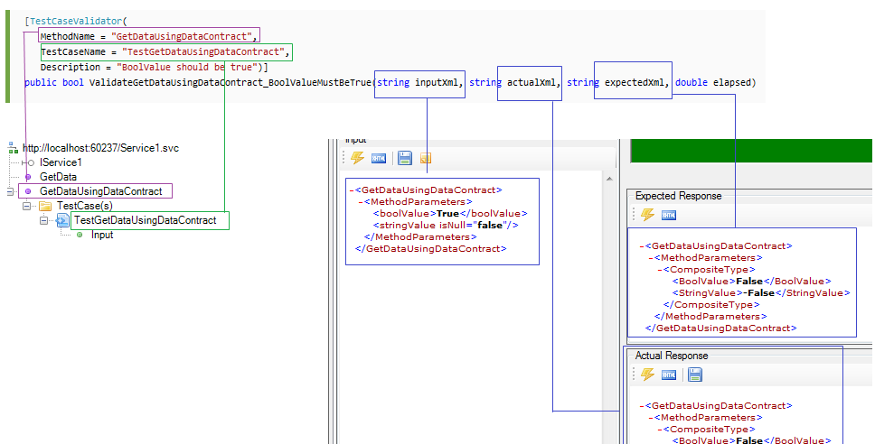Click False value in Expected Response BoolValue

pyautogui.click(x=749, y=281)
